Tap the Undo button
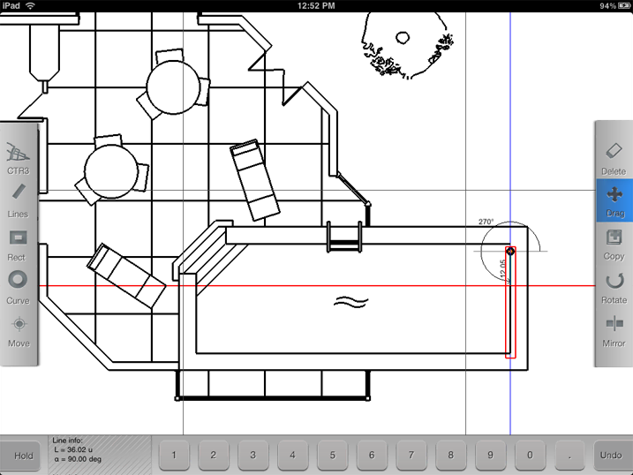Screen dimensions: 633x475 (611, 456)
